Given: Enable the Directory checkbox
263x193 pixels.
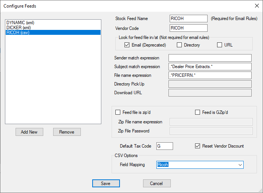Looking at the screenshot, I should (180, 45).
